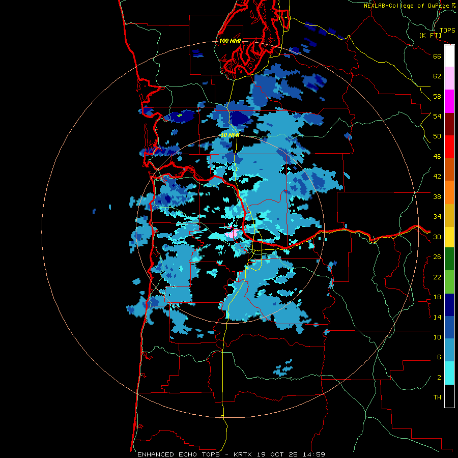Click the 34 legend value
Screen dimensions: 458x458
point(437,217)
